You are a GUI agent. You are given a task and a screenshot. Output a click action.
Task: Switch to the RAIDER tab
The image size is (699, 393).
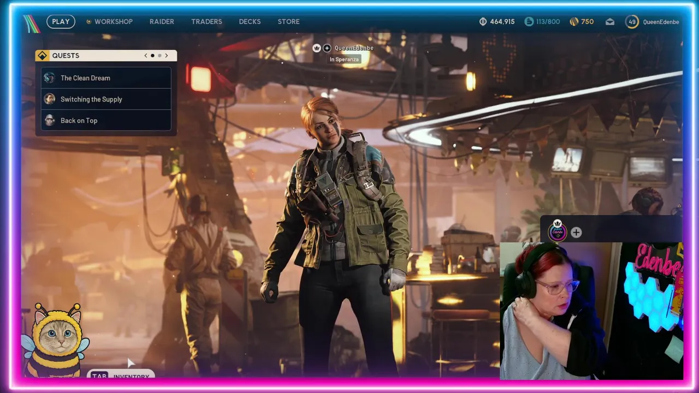[x=162, y=22]
